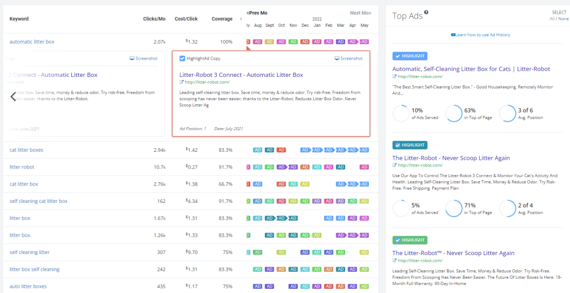This screenshot has width=570, height=293.
Task: Uncheck the Highlight Ad Copy checkbox
Action: (x=182, y=58)
